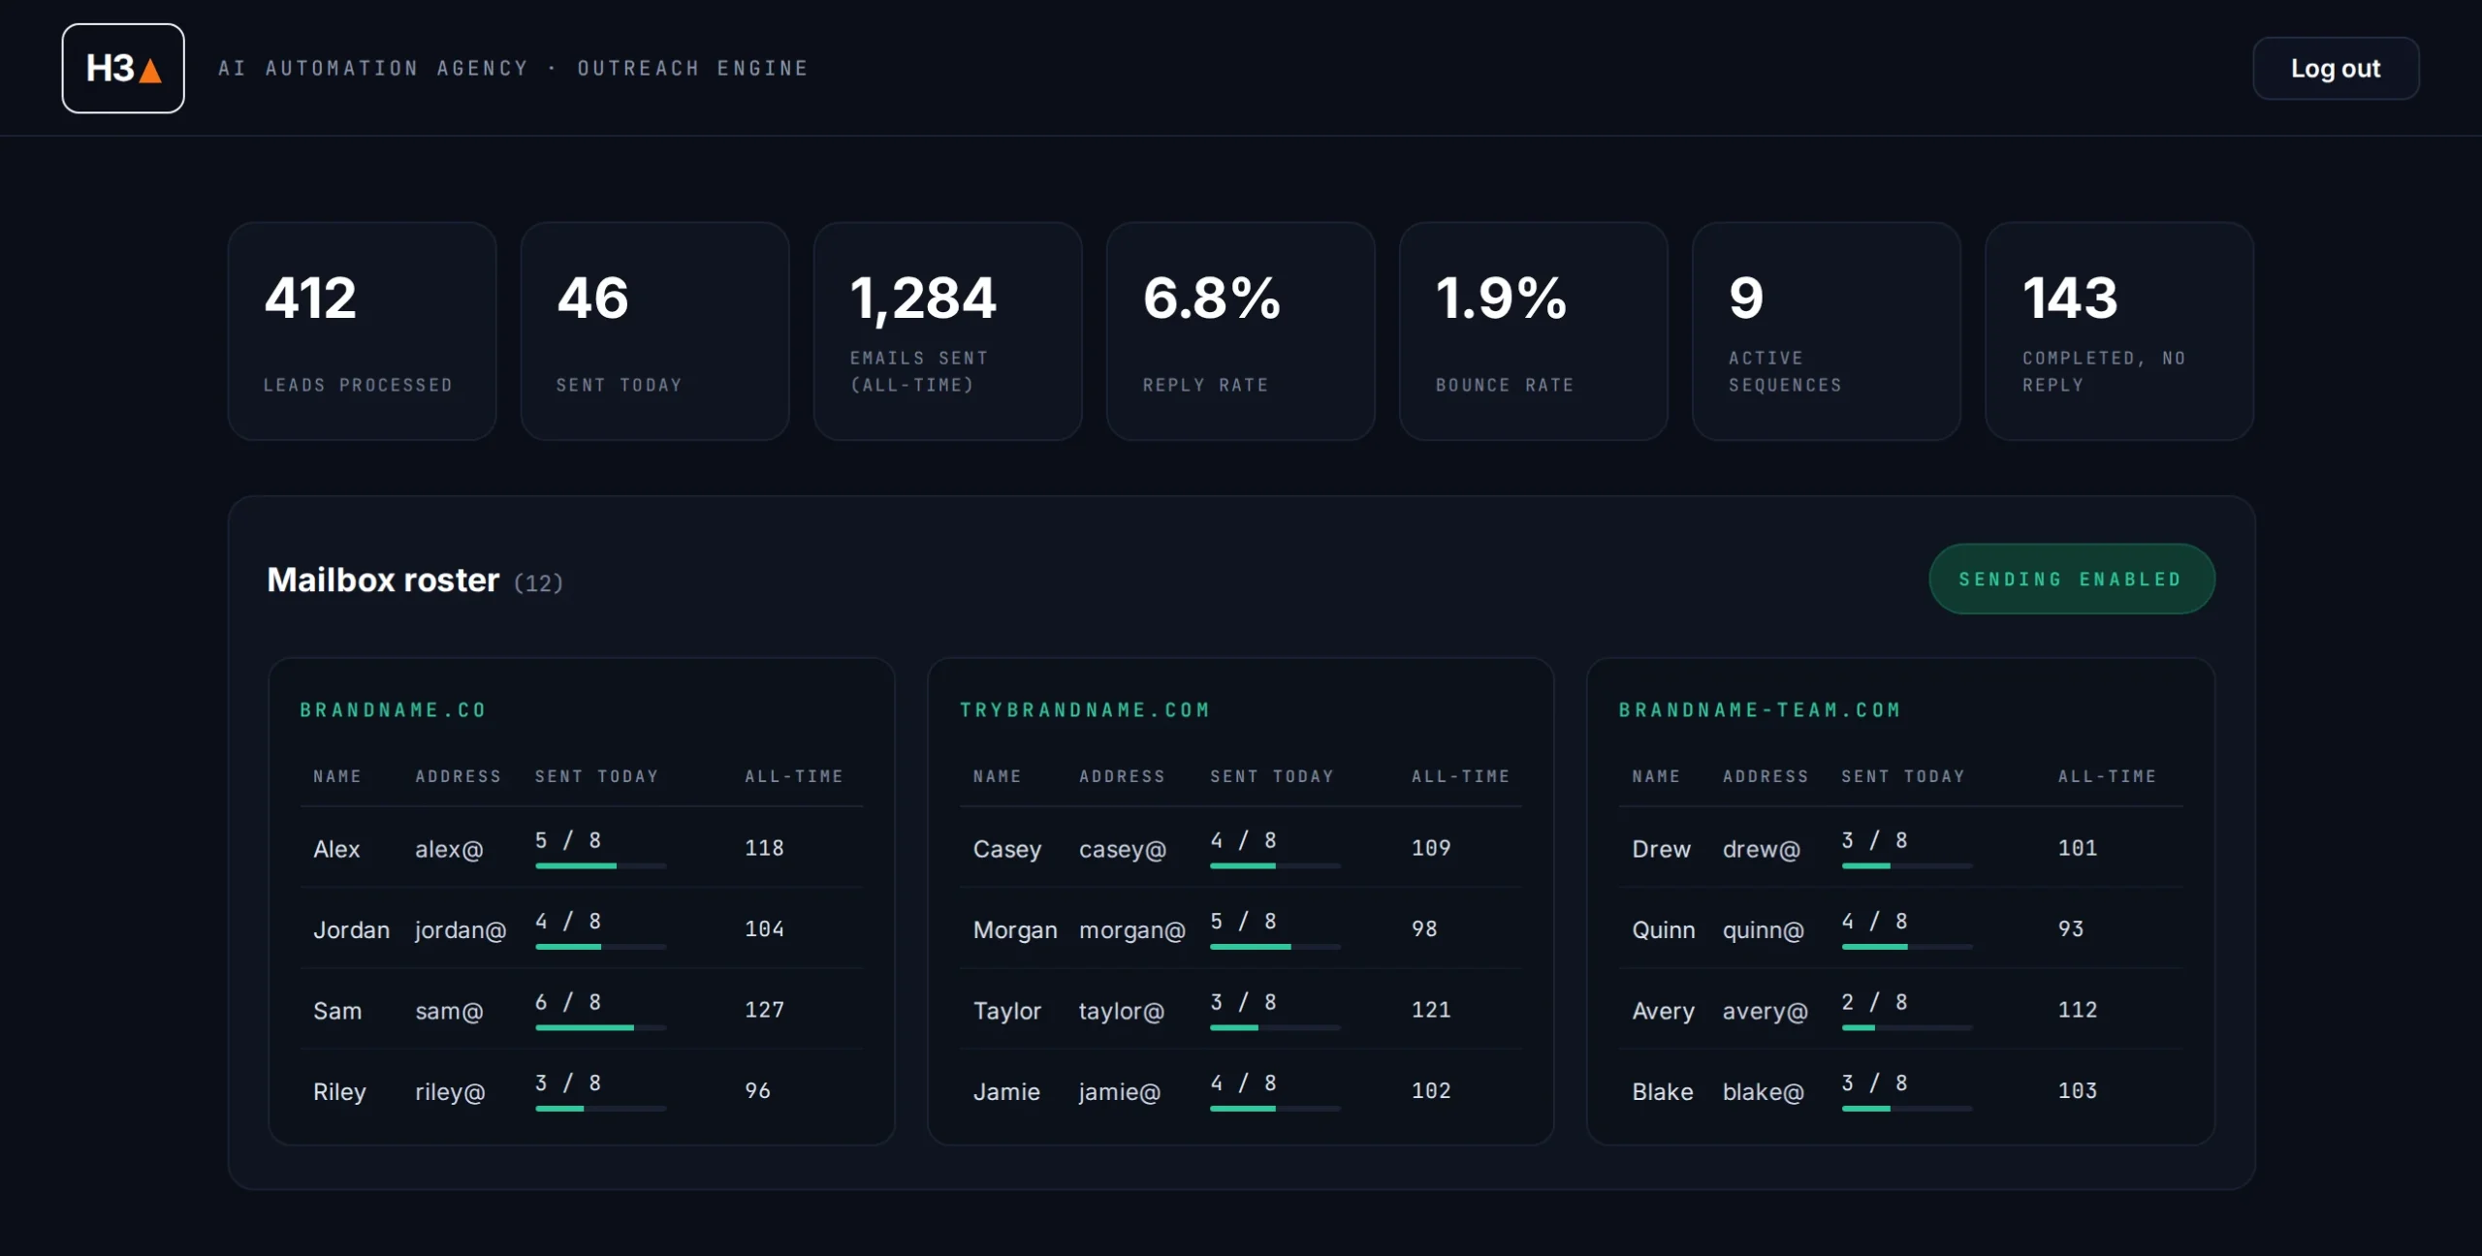Click Taylor's all-time value 121
This screenshot has width=2482, height=1256.
coord(1431,1010)
